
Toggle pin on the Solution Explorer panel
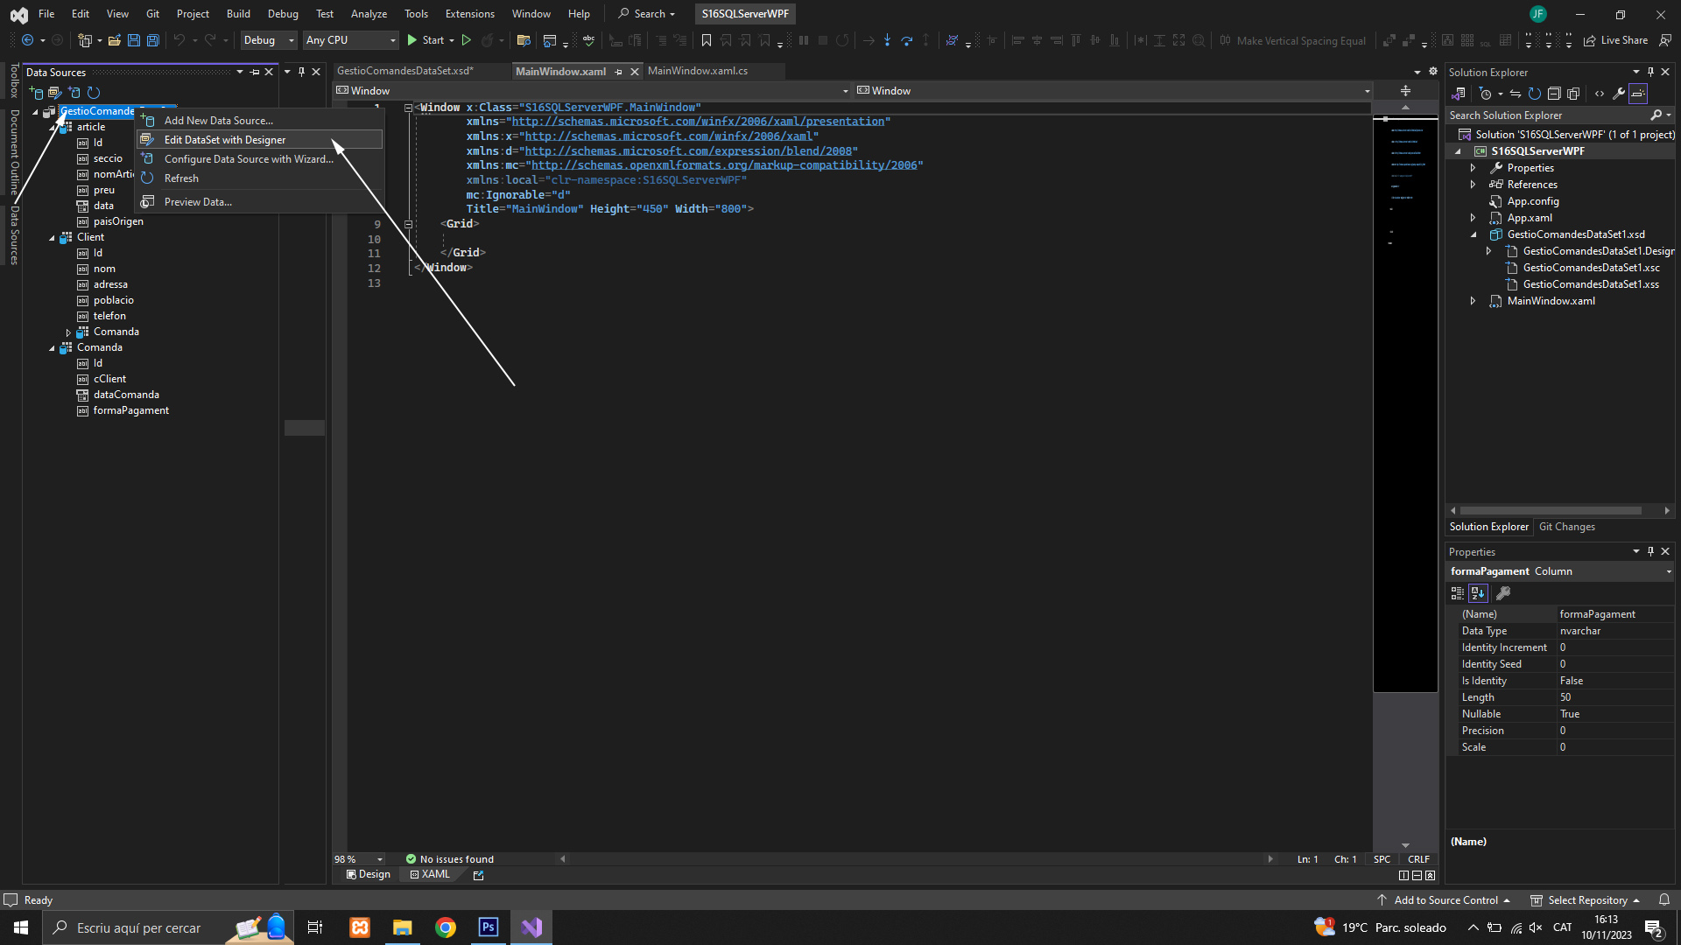pyautogui.click(x=1650, y=73)
